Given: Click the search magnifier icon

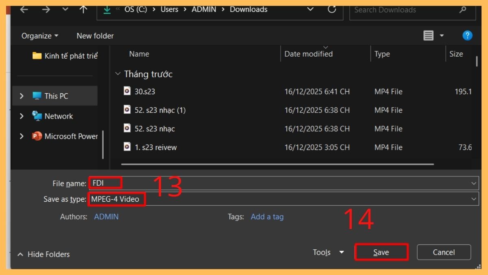Looking at the screenshot, I should pos(462,10).
